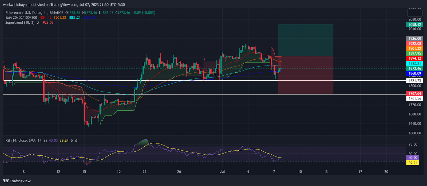Click the '20' label on the date axis
Screen dimensions: 427x186
(386, 172)
